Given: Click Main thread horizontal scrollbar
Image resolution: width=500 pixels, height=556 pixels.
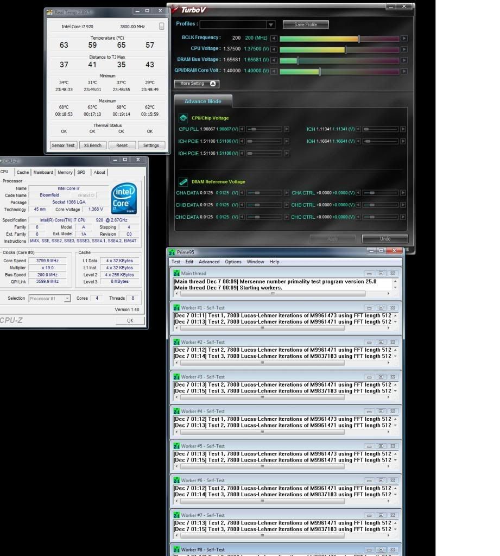Looking at the screenshot, I should pyautogui.click(x=273, y=294).
